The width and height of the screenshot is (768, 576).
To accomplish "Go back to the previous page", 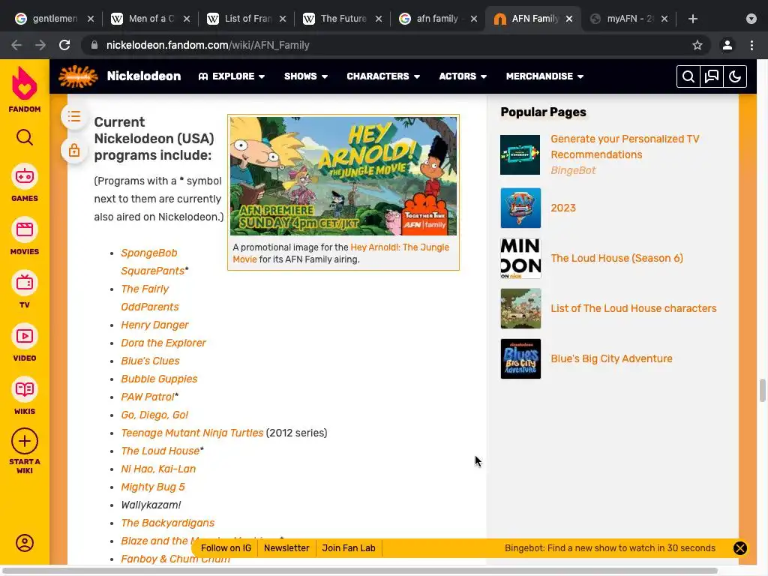I will pyautogui.click(x=16, y=45).
